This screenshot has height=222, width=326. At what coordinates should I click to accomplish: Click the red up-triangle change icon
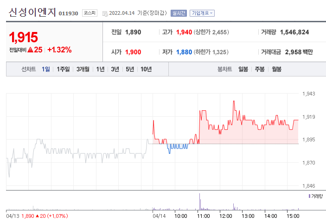(x=30, y=50)
